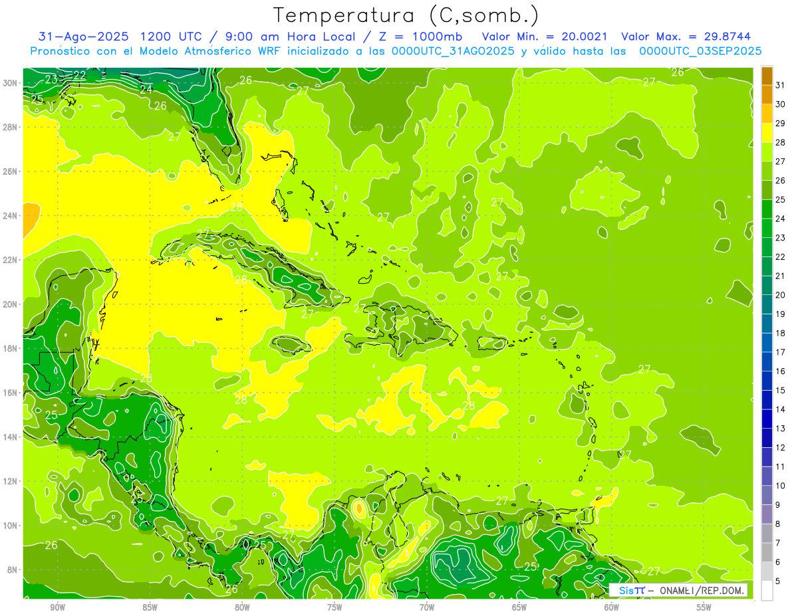
Task: Click the 'Valor Max. = 29.8744' text
Action: (x=686, y=37)
